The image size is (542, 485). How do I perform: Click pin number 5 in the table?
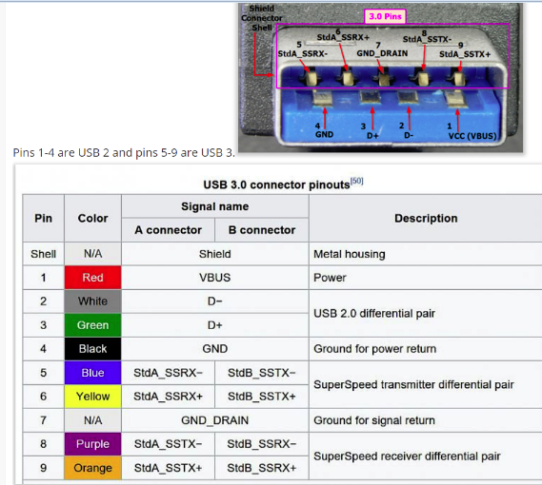click(43, 373)
